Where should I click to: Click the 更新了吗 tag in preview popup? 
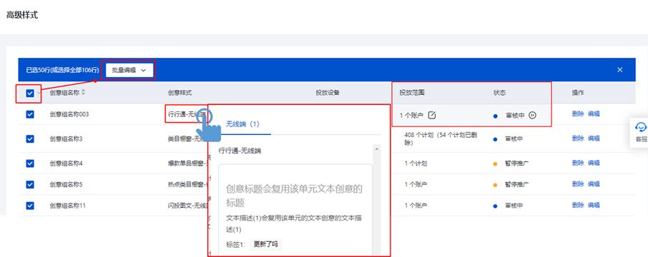(x=266, y=244)
